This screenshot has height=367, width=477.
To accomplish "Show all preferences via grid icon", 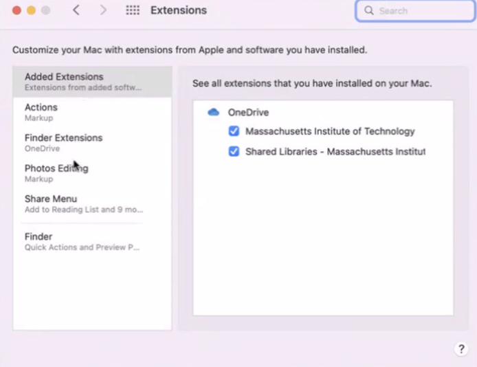I will [x=133, y=10].
